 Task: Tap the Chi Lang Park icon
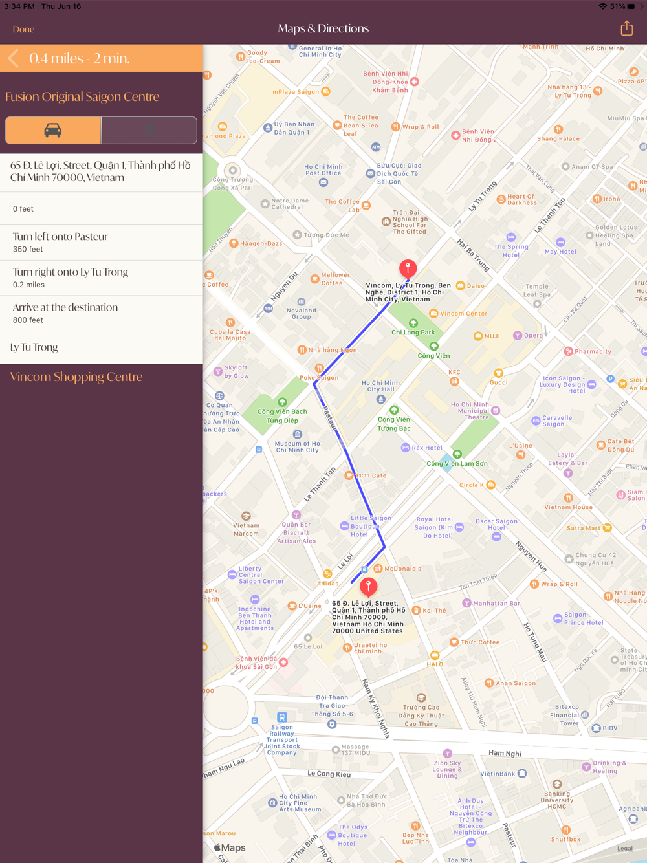coord(413,323)
